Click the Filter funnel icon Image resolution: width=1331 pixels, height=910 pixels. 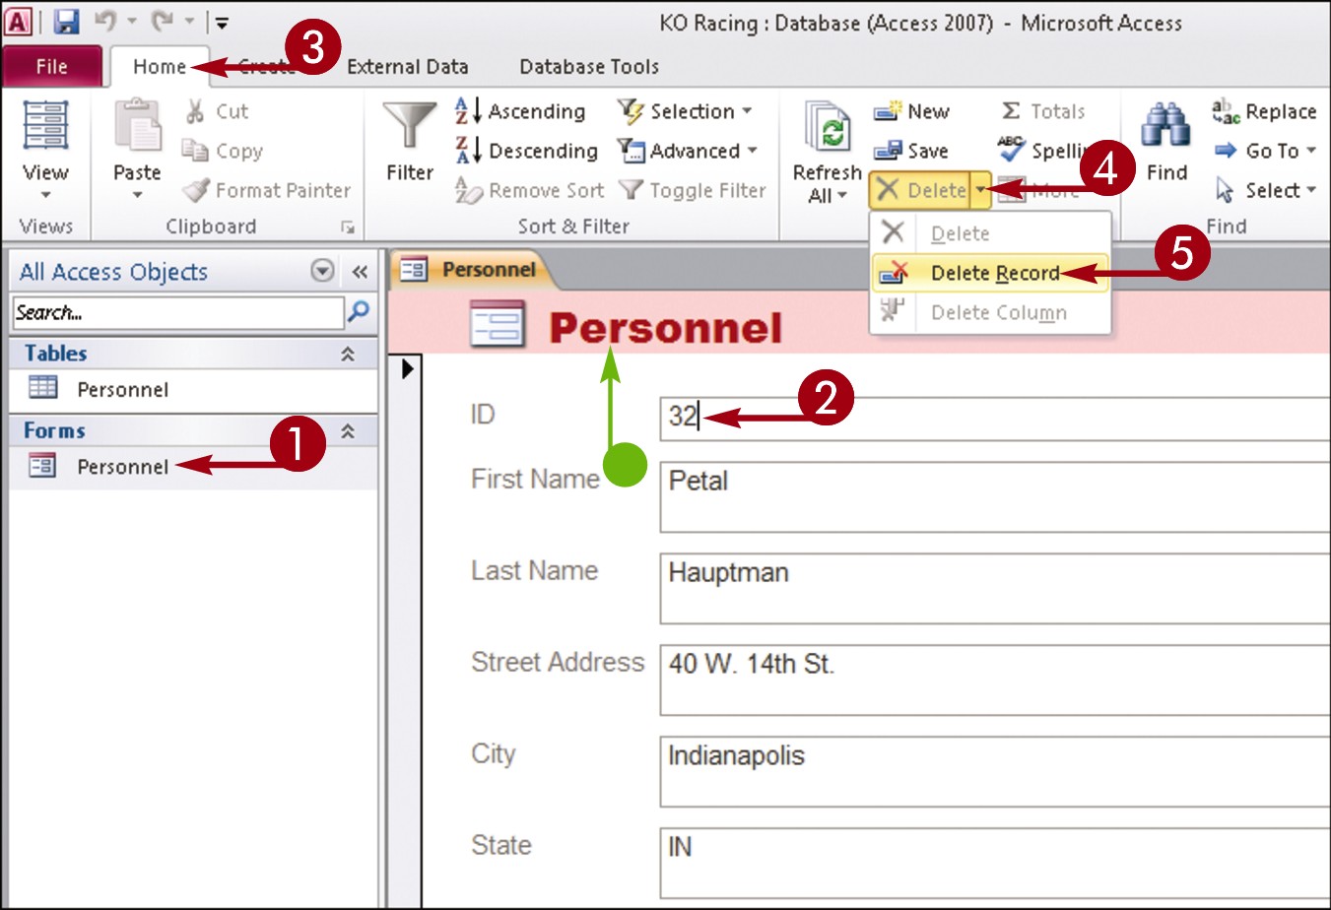pyautogui.click(x=409, y=126)
